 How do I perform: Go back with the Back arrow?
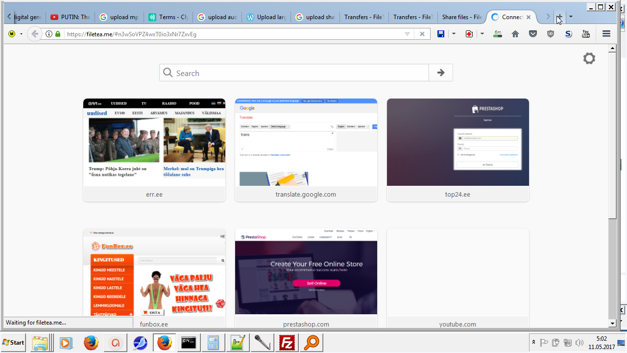click(x=34, y=34)
